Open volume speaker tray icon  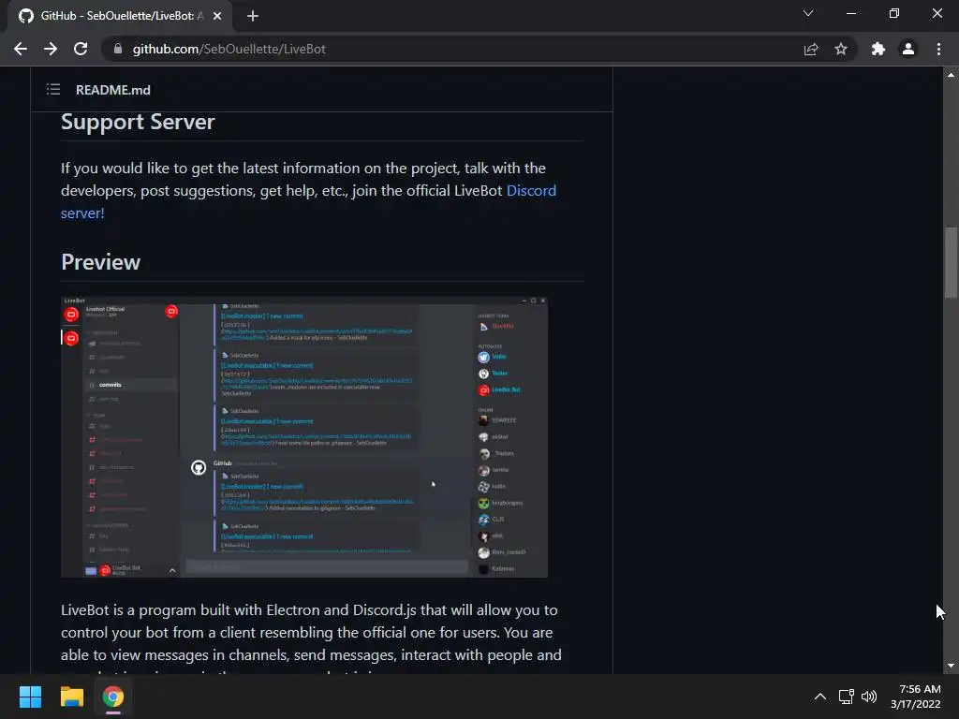[x=868, y=697]
